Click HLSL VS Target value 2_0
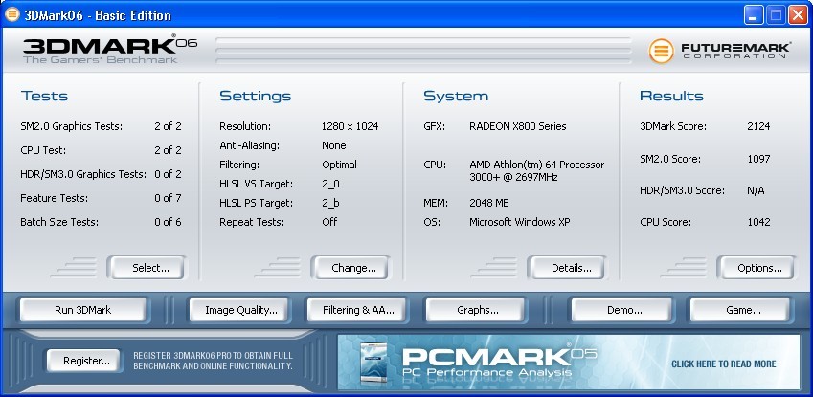The image size is (813, 397). (x=330, y=184)
